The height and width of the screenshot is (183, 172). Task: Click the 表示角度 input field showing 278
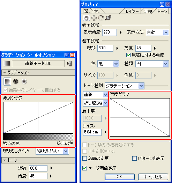click(x=110, y=32)
